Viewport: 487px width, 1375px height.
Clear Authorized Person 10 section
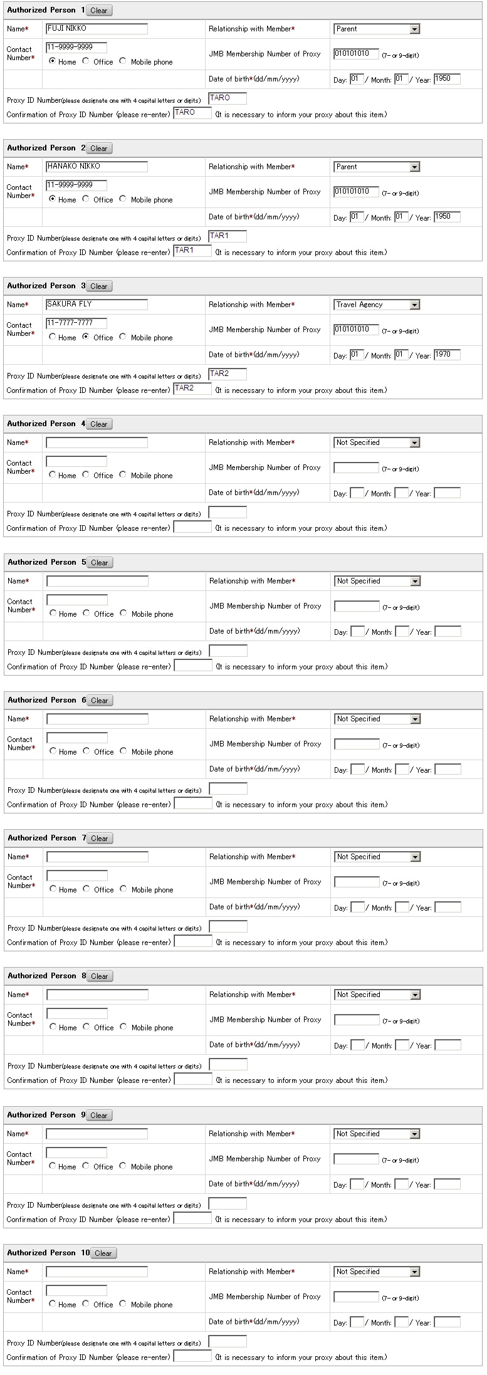103,1253
